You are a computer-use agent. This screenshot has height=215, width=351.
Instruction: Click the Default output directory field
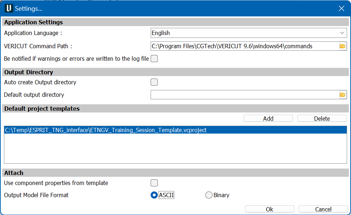245,95
